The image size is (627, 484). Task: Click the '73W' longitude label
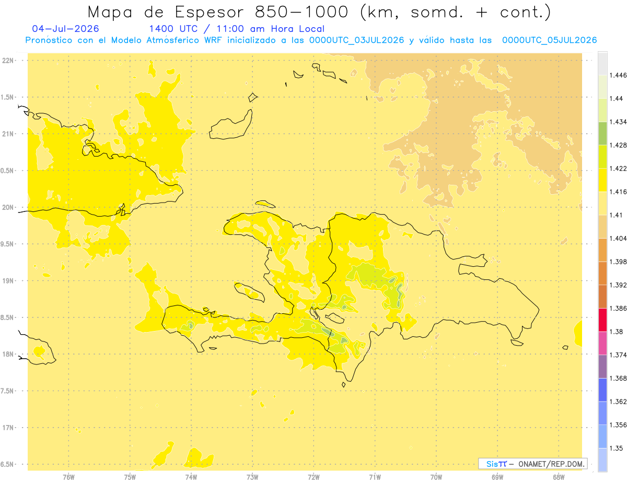[x=252, y=477]
